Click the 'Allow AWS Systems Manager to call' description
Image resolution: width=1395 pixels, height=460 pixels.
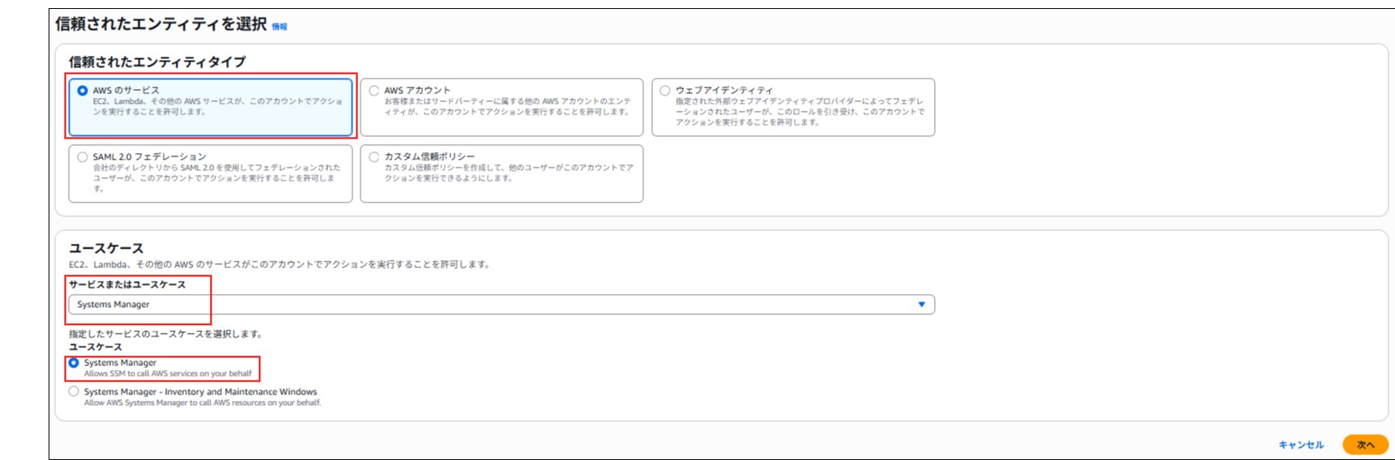point(203,402)
